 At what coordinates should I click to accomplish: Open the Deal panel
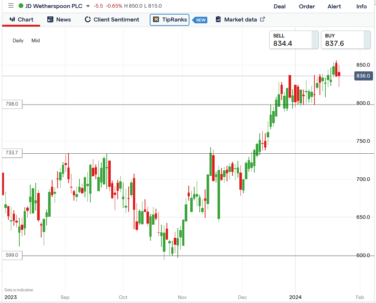click(279, 7)
